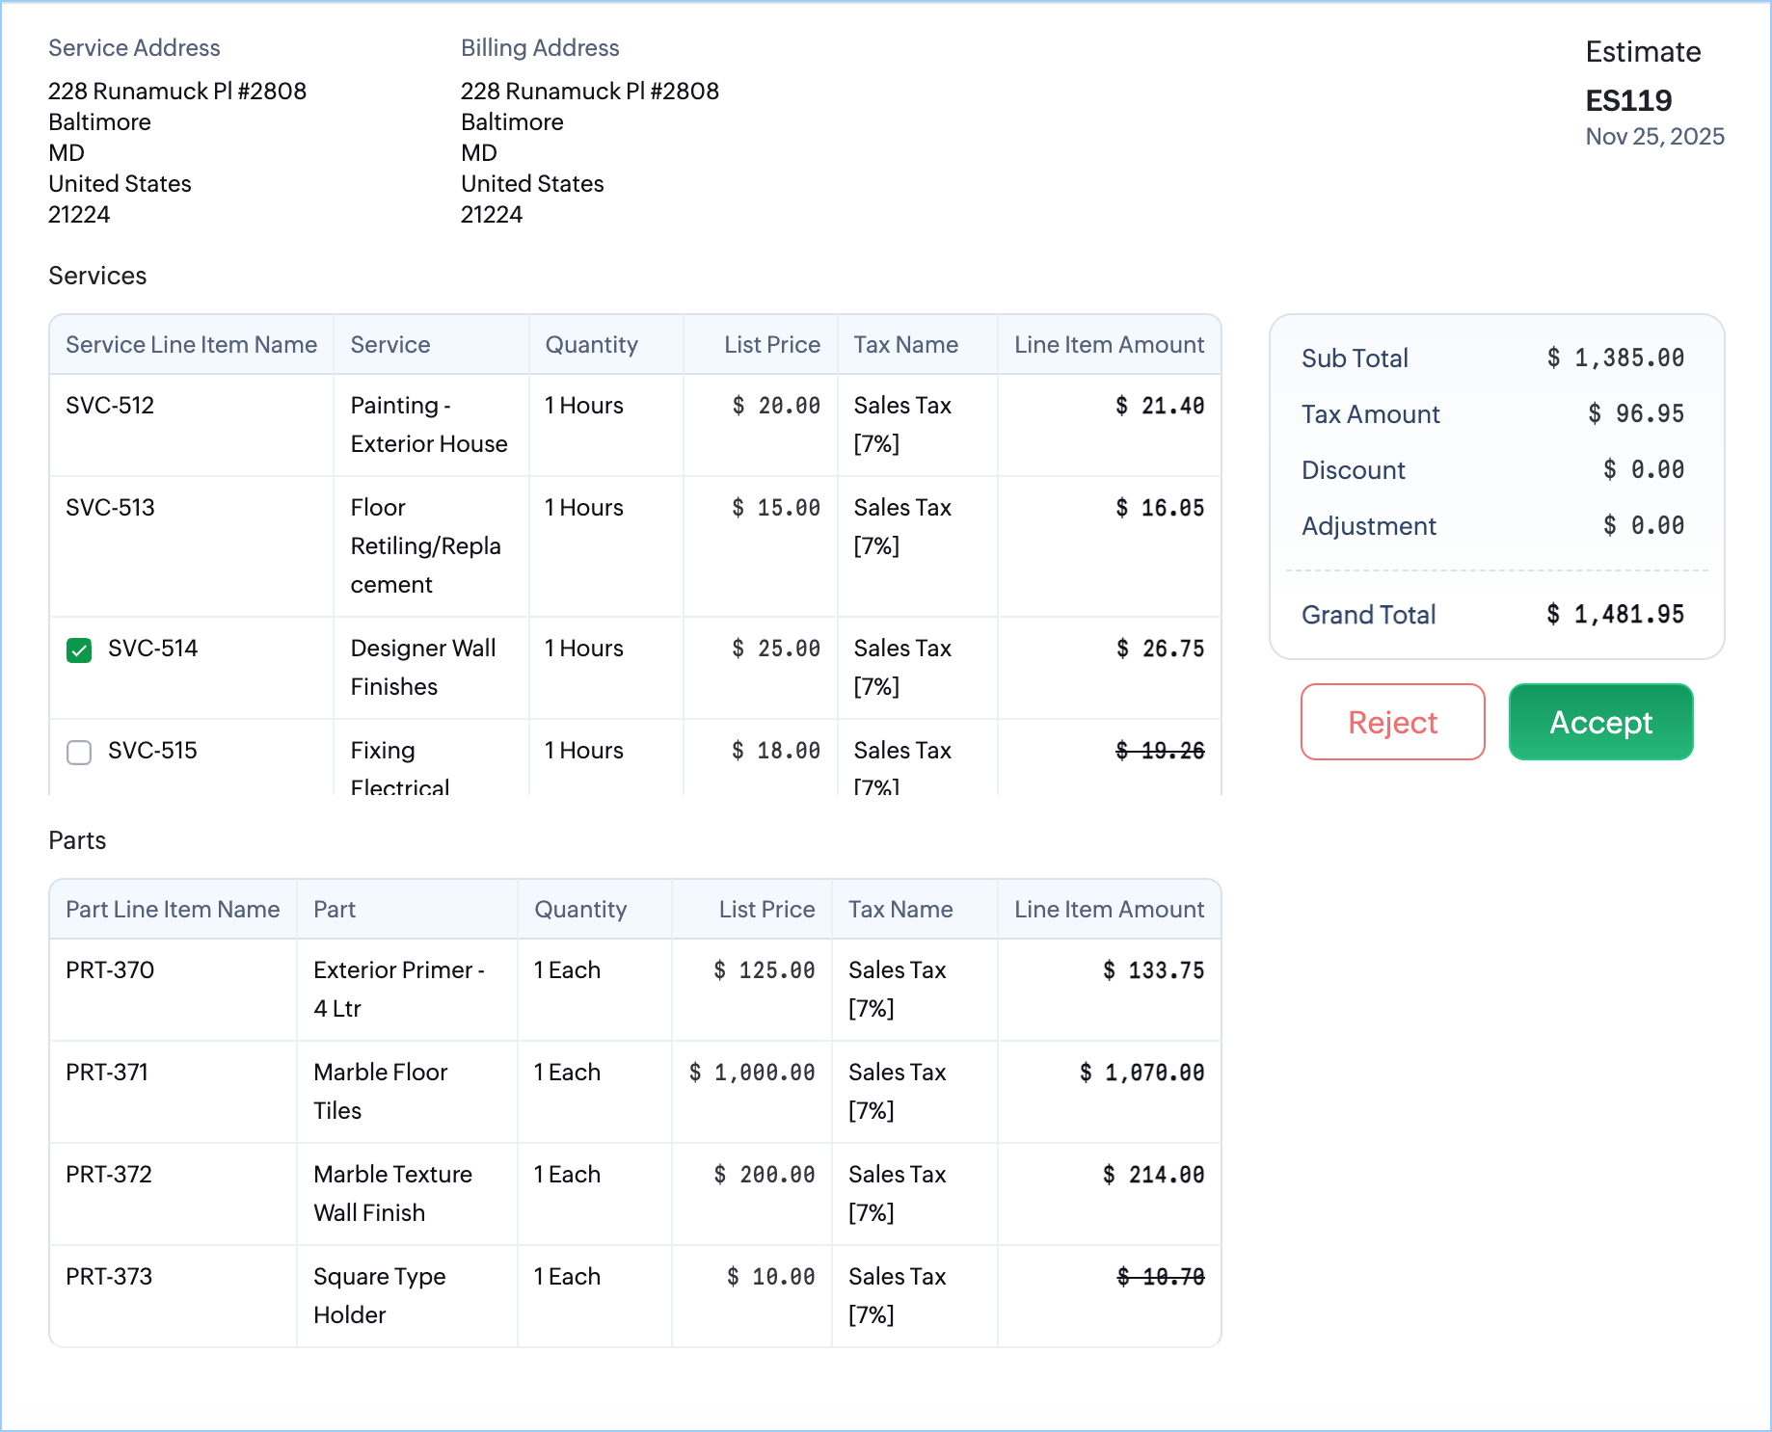Image resolution: width=1772 pixels, height=1432 pixels.
Task: Check the SVC-515 service checkbox
Action: pos(79,752)
